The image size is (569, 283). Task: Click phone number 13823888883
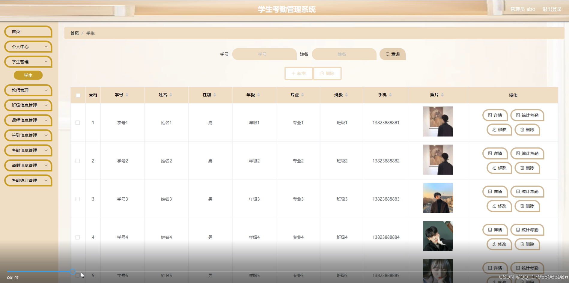[x=386, y=199]
